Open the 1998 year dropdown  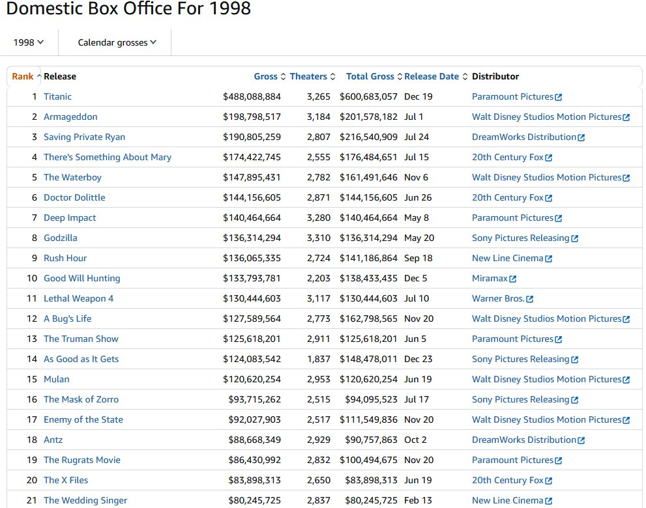click(x=29, y=42)
